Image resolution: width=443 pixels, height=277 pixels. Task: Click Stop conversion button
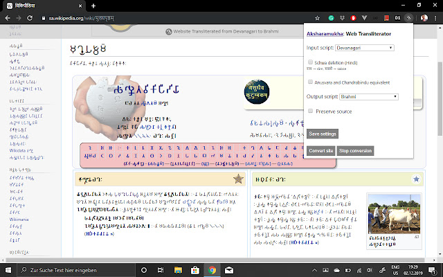(355, 151)
